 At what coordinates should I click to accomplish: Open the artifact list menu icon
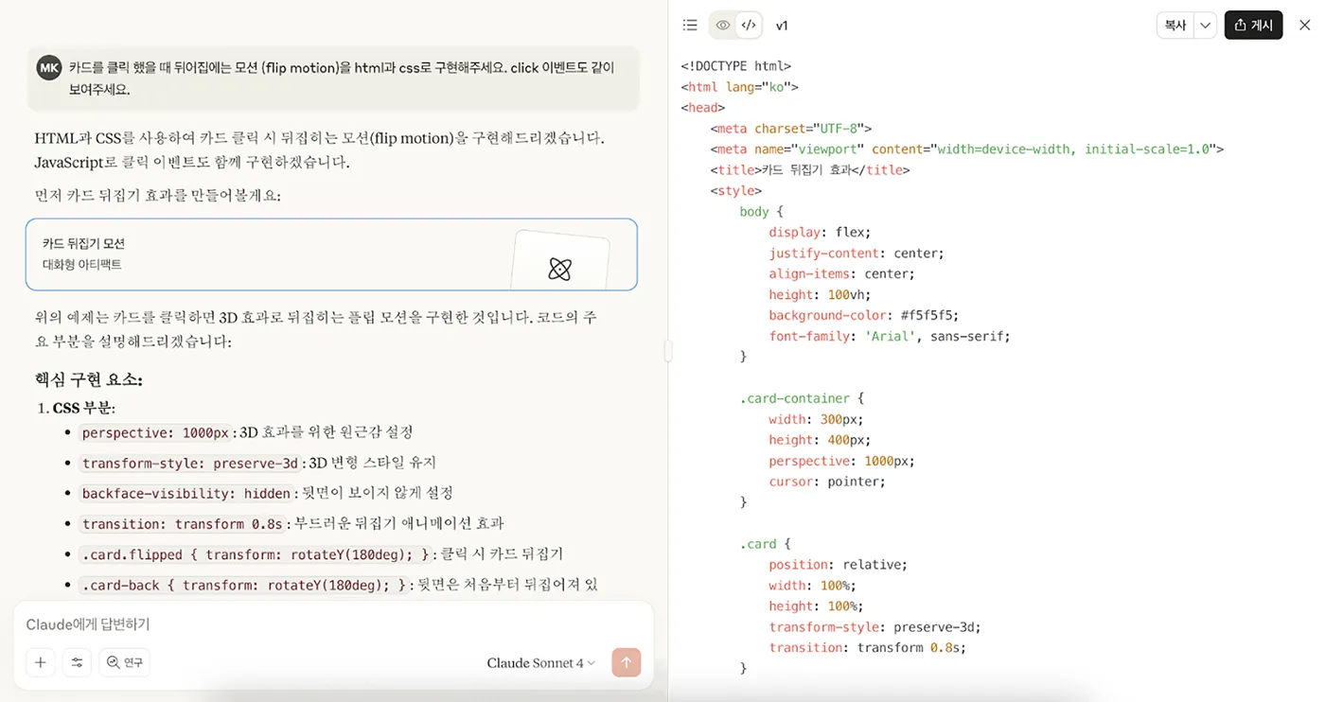pos(690,26)
